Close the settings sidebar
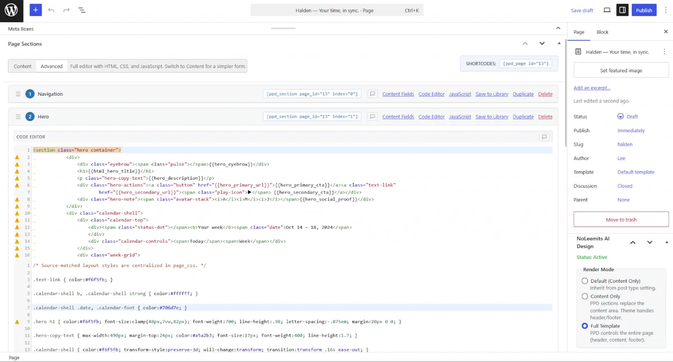 (666, 32)
